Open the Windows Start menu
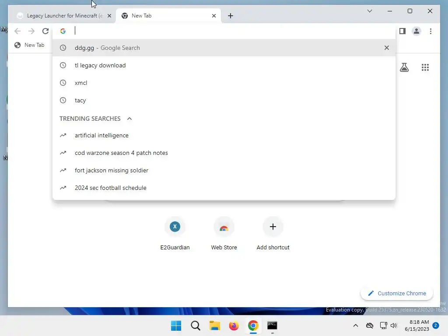The width and height of the screenshot is (448, 336). (176, 325)
